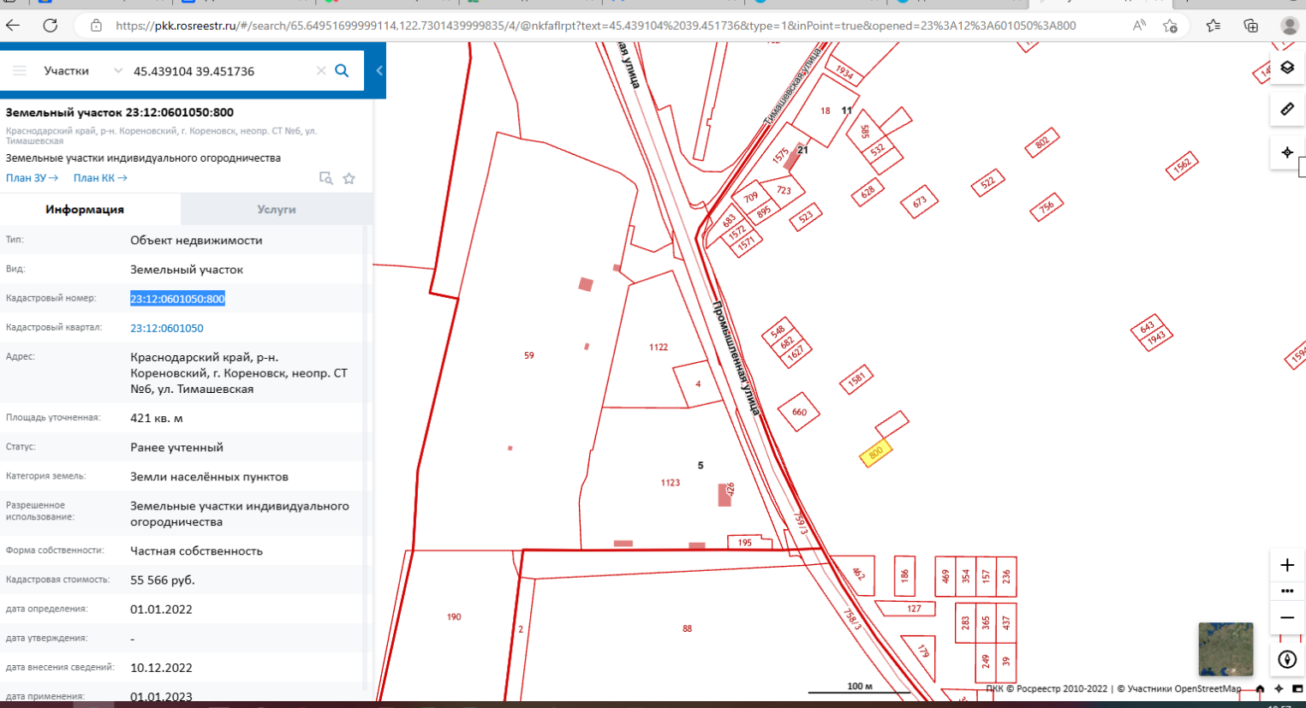The image size is (1306, 708).
Task: Click parcel 802 on the map
Action: 1041,143
